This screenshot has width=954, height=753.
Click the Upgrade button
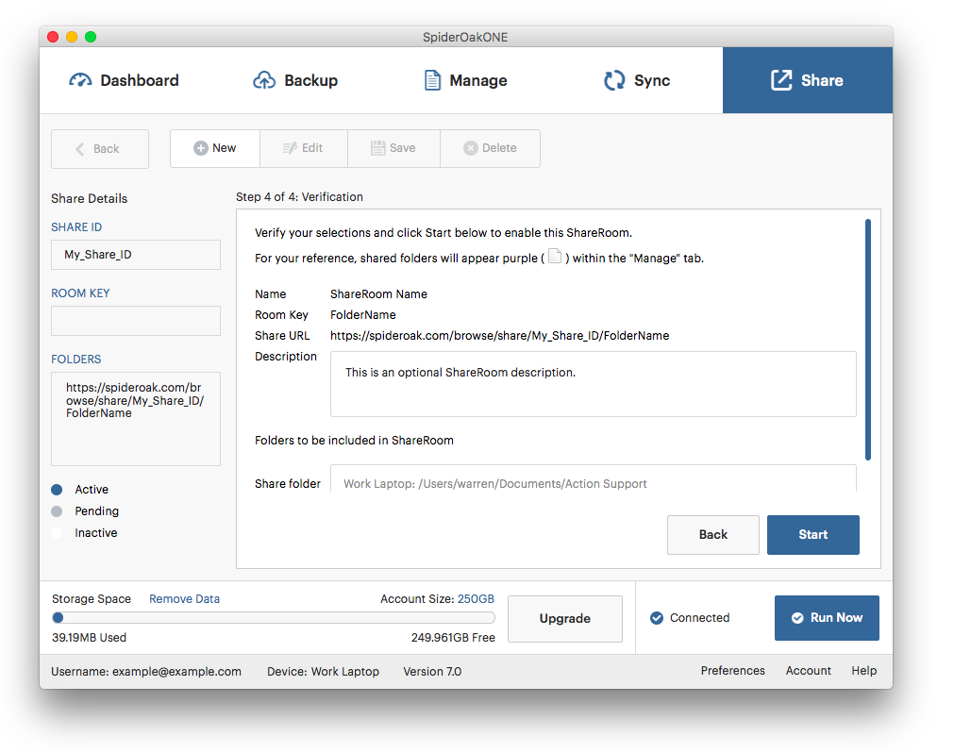565,619
